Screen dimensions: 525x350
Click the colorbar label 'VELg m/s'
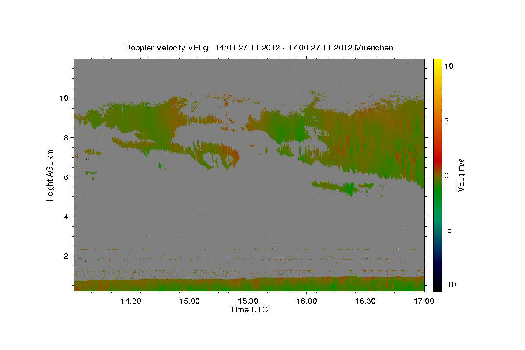click(461, 175)
